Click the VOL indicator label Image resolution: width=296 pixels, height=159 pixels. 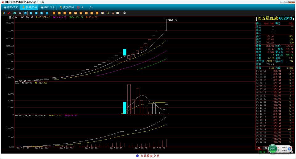click(17, 83)
